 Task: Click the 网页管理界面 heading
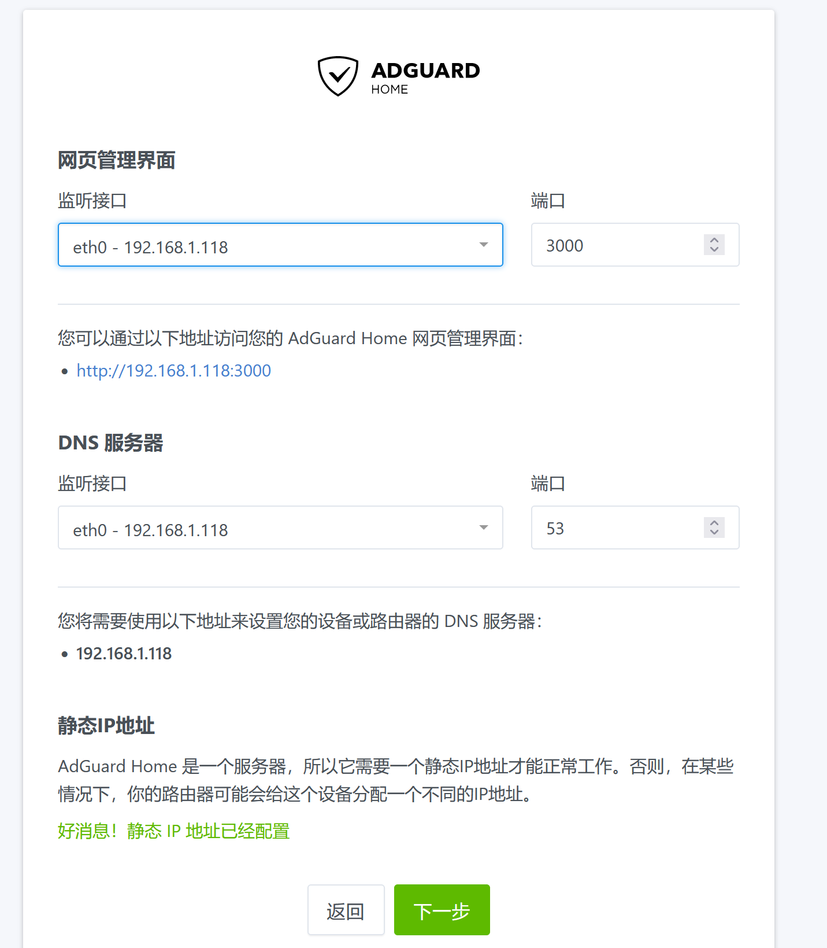(x=116, y=160)
